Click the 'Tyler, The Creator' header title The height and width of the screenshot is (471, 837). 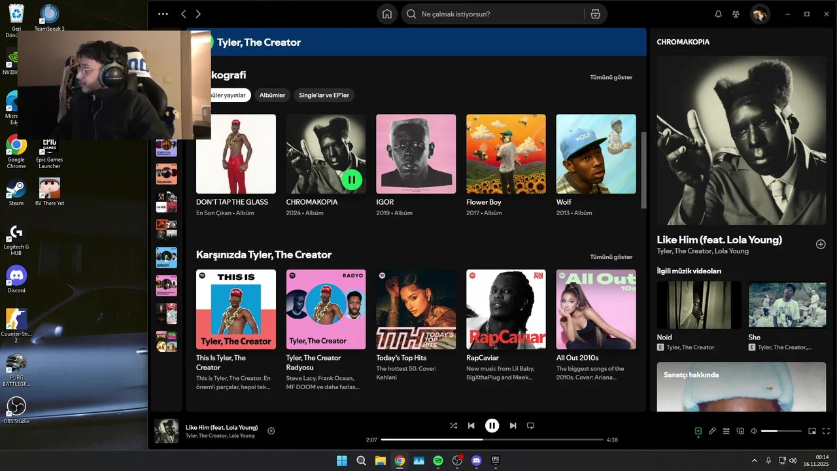(x=259, y=42)
